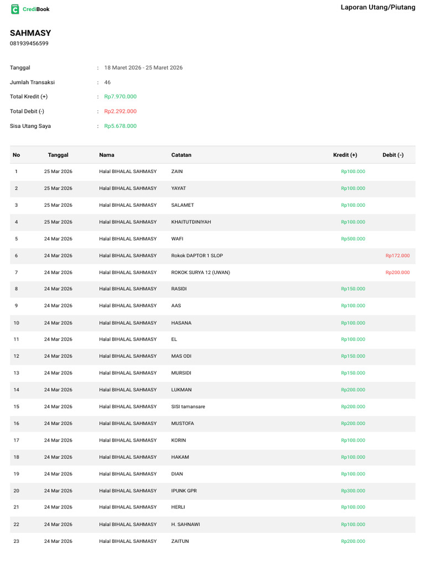
Task: Select the YAYAT note
Action: (x=178, y=188)
